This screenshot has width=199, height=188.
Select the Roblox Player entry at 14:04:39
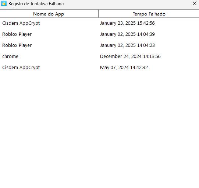point(99,34)
